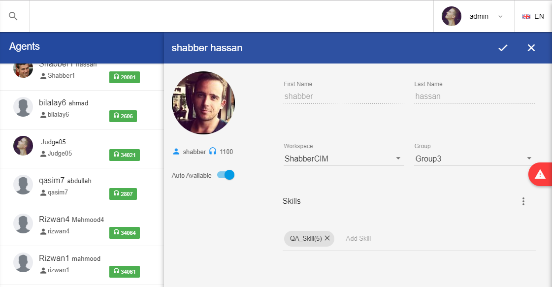The image size is (552, 287).
Task: Select agent qasim7 abdullah in list
Action: click(65, 181)
